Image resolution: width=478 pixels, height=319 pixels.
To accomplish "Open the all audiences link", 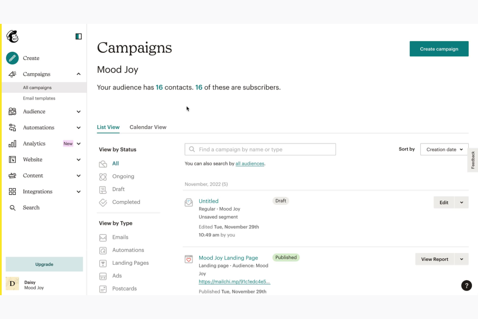I will tap(250, 164).
